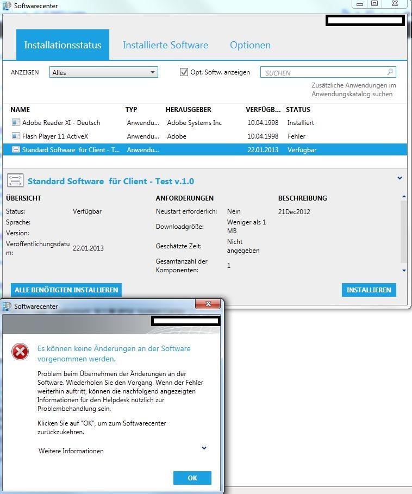Viewport: 412px width, 494px height.
Task: Click the Fehler status of Flash Player
Action: [296, 136]
